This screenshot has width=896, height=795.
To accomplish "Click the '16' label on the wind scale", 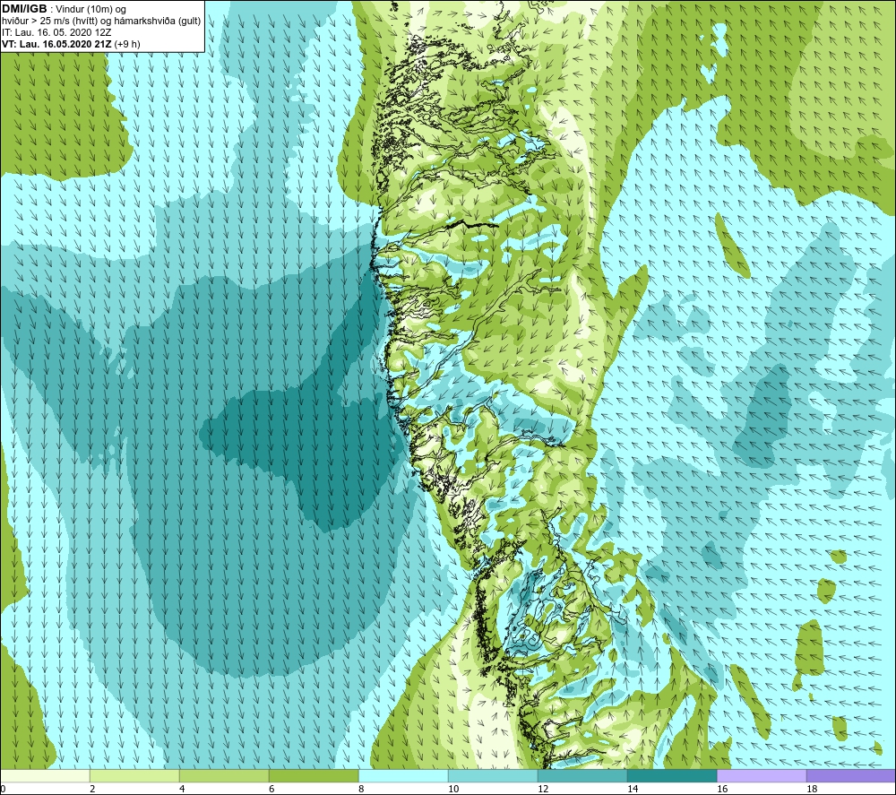I will [722, 789].
